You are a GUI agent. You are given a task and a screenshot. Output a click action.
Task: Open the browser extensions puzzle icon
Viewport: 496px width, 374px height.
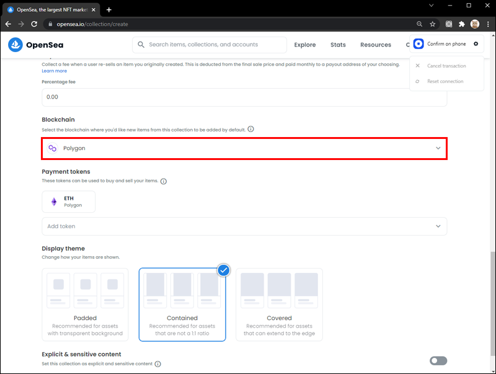pos(462,24)
